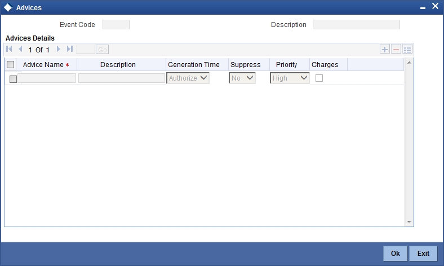Open the Priority High dropdown

(x=290, y=78)
